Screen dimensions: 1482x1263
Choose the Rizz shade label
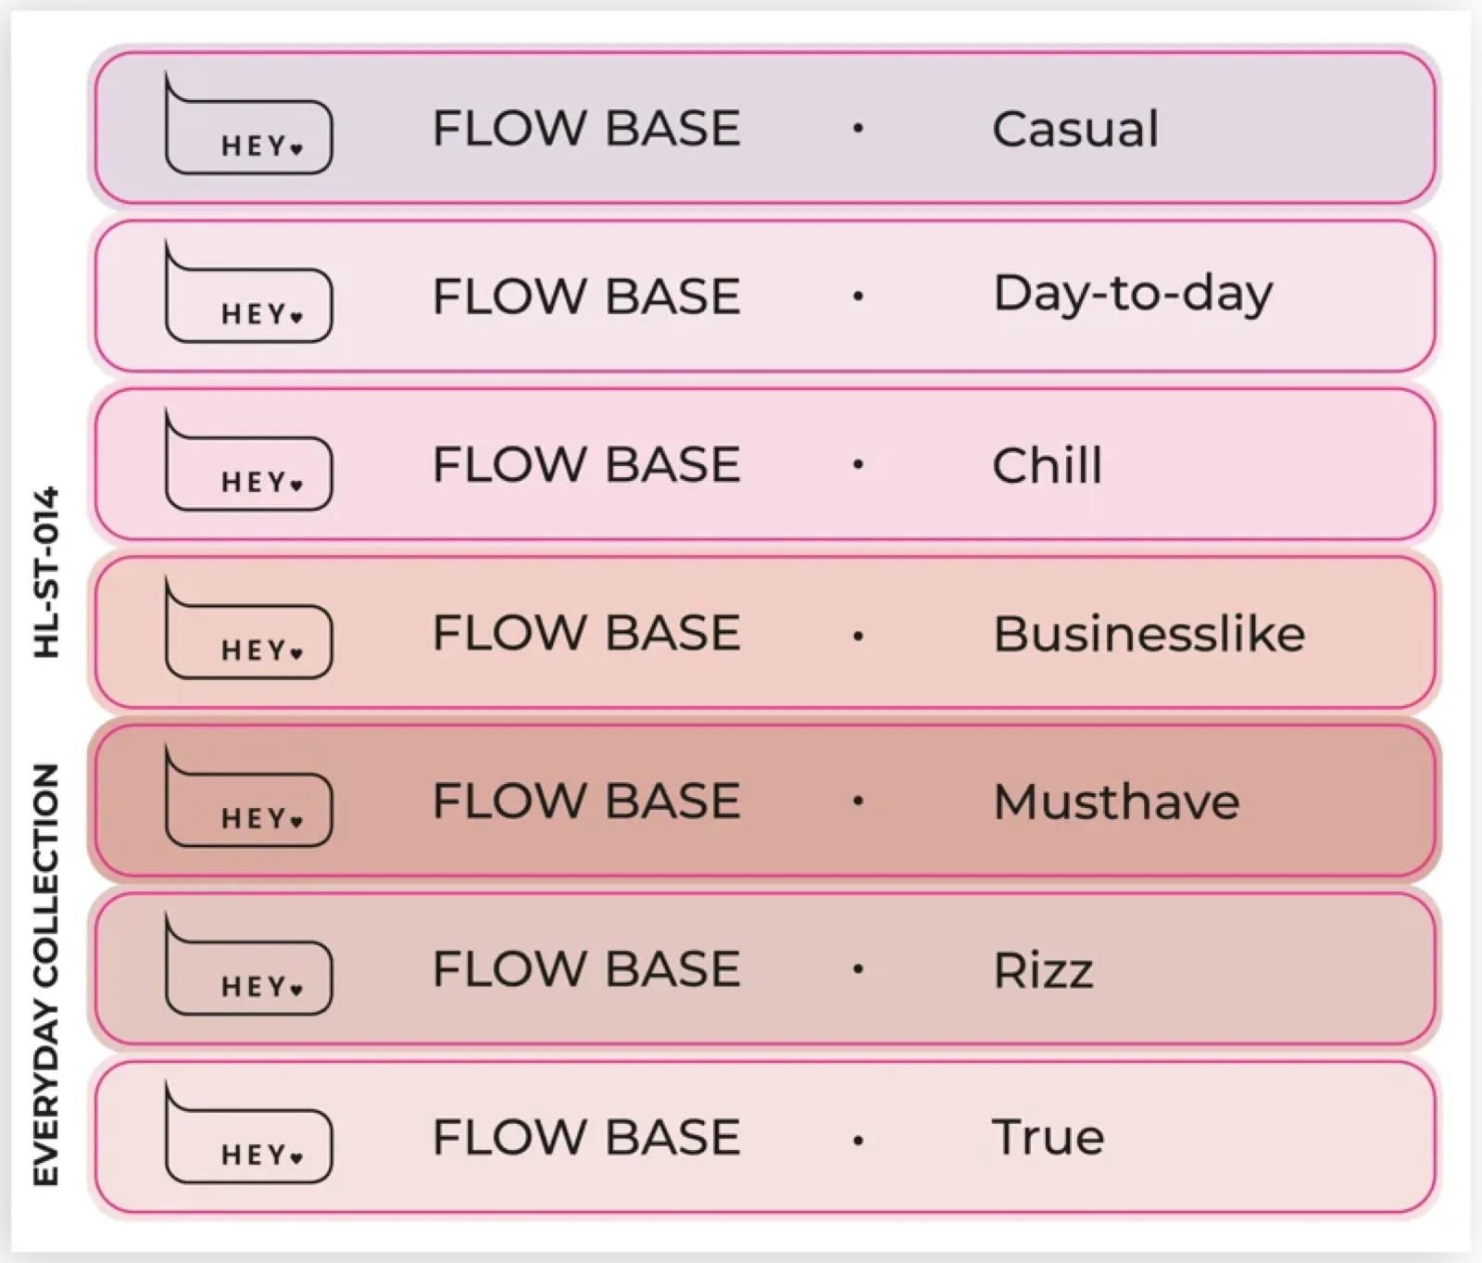point(1043,970)
